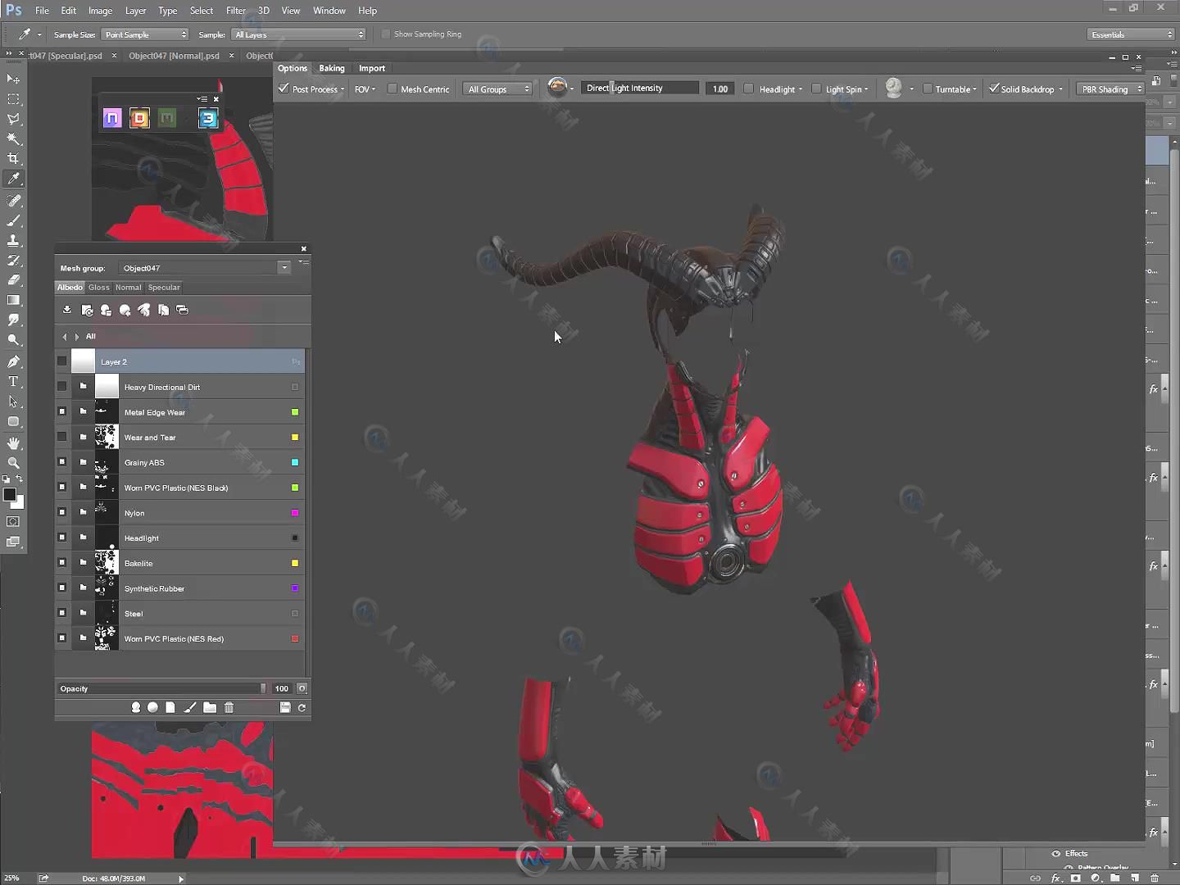Select the Grainy ABS layer
The height and width of the screenshot is (885, 1180).
(179, 462)
